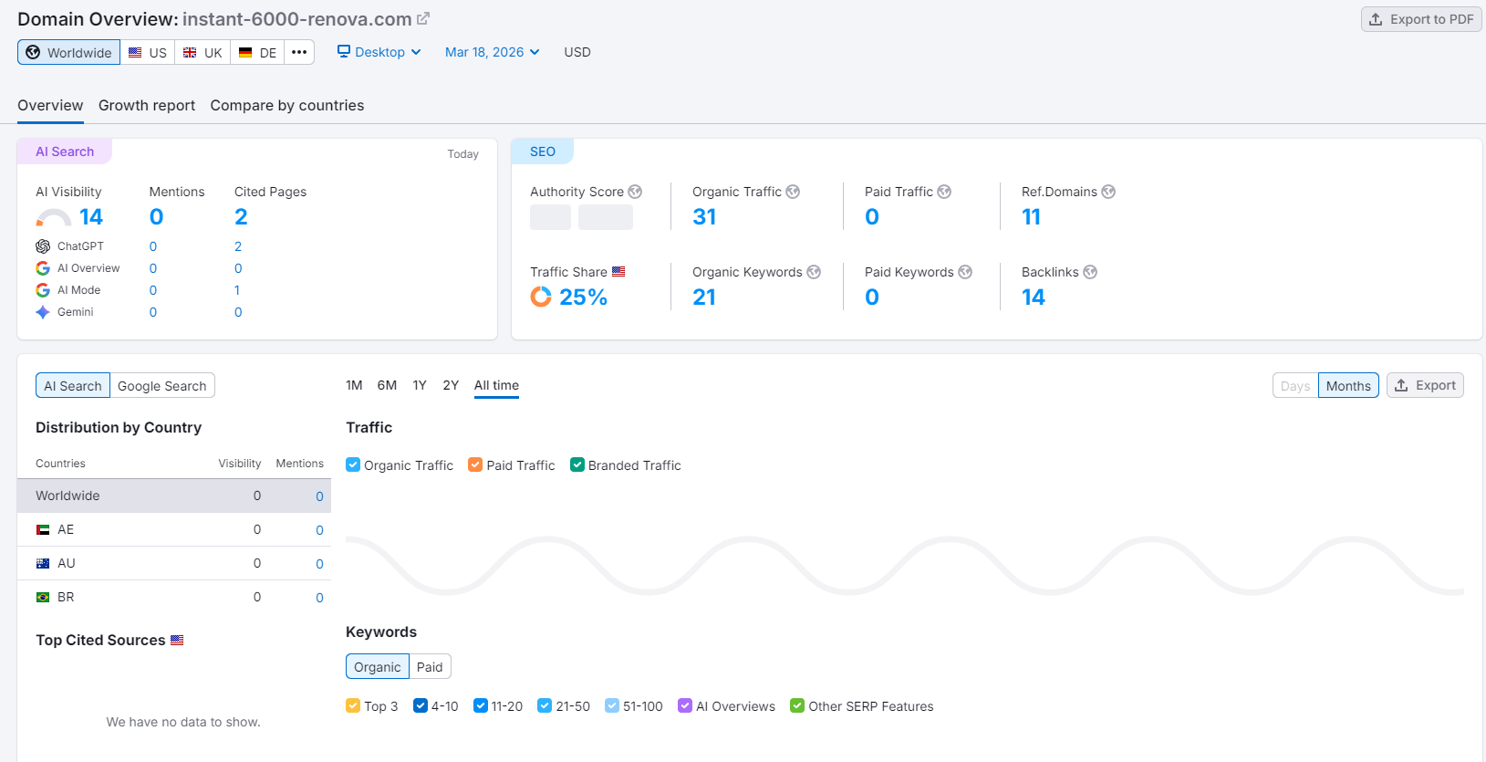This screenshot has height=762, width=1486.
Task: Open Organic Traffic value 31
Action: [x=704, y=217]
